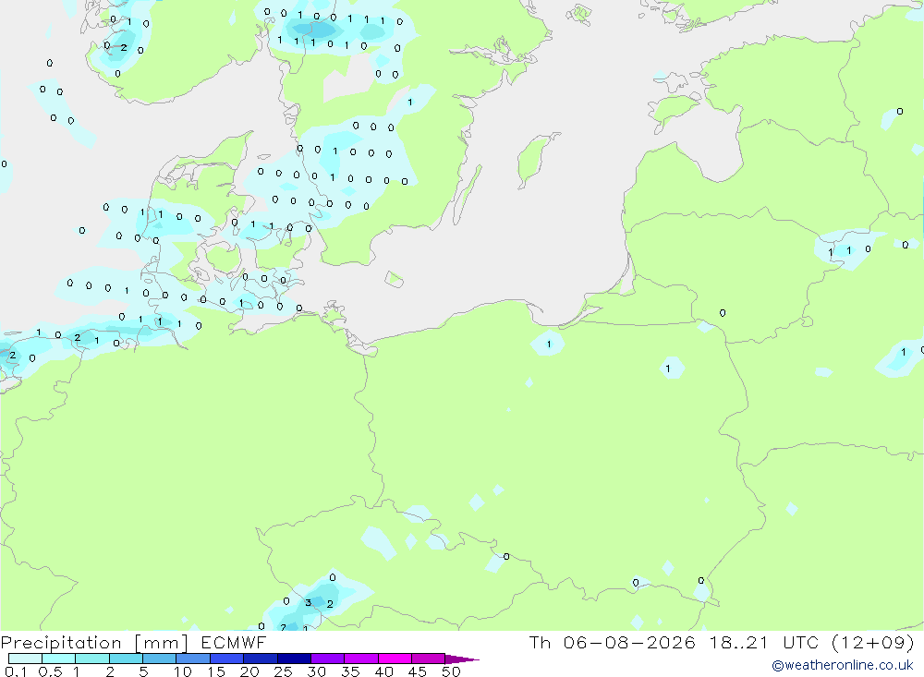Click the forecast date 06-08-2026 text
The width and height of the screenshot is (924, 677).
628,642
